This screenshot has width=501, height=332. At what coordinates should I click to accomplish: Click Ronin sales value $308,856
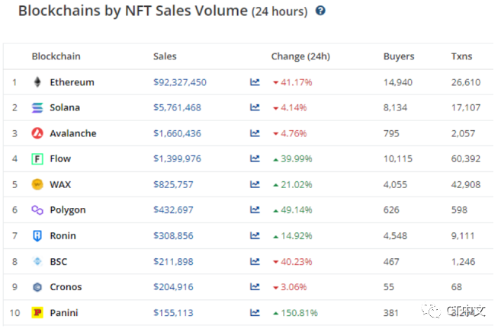click(x=173, y=236)
